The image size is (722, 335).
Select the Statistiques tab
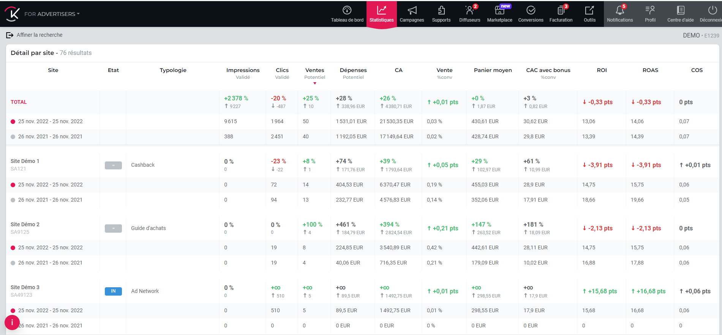click(381, 14)
